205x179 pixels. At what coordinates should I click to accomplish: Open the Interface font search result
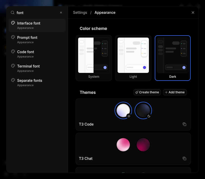point(37,25)
